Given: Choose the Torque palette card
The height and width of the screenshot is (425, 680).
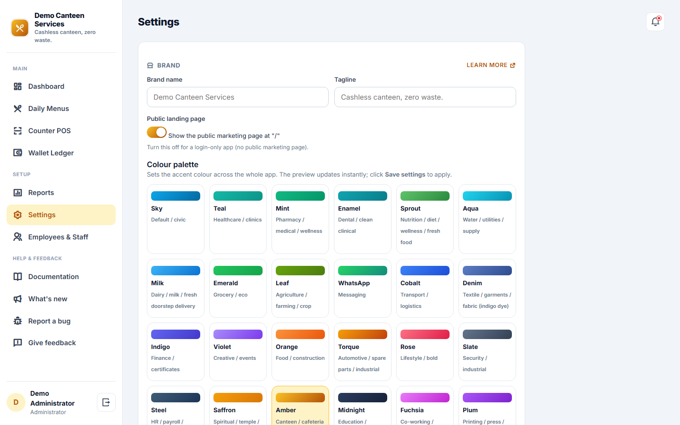Looking at the screenshot, I should click(x=363, y=352).
